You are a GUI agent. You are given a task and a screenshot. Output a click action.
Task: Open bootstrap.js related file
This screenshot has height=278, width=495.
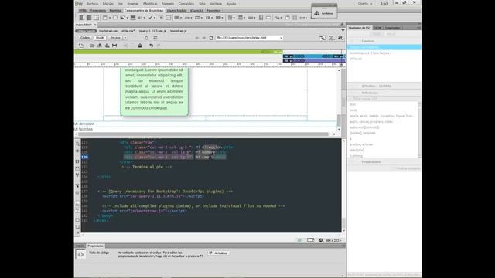tap(179, 31)
